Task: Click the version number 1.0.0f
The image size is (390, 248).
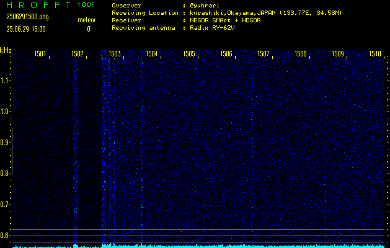Action: tap(86, 5)
